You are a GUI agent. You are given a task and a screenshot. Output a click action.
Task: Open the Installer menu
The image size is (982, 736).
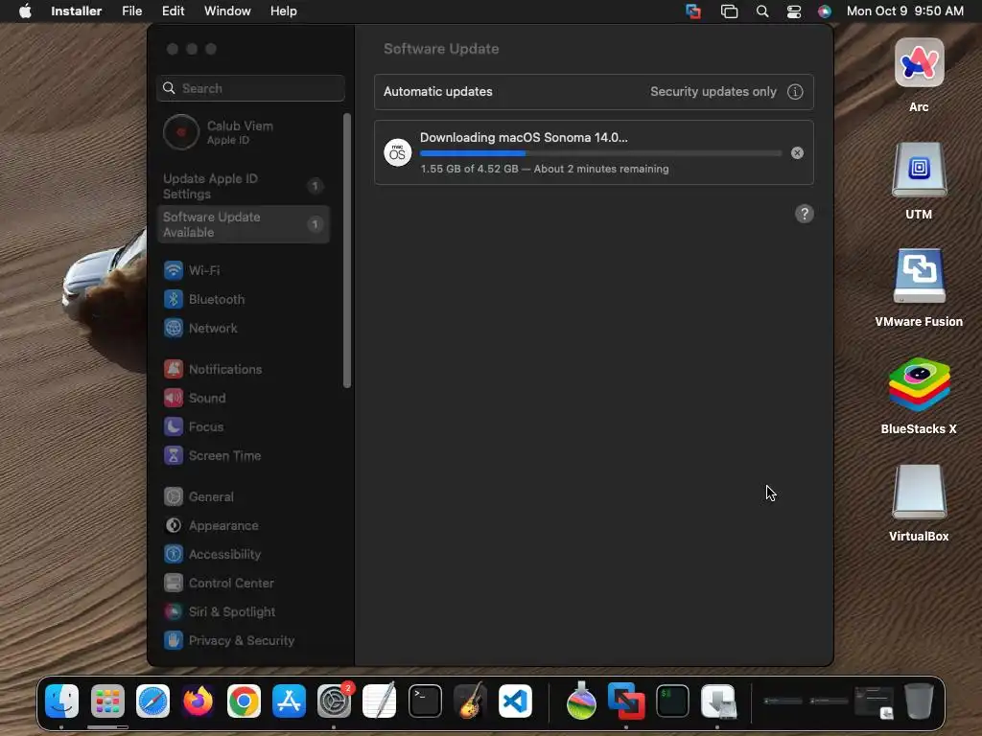pos(77,11)
